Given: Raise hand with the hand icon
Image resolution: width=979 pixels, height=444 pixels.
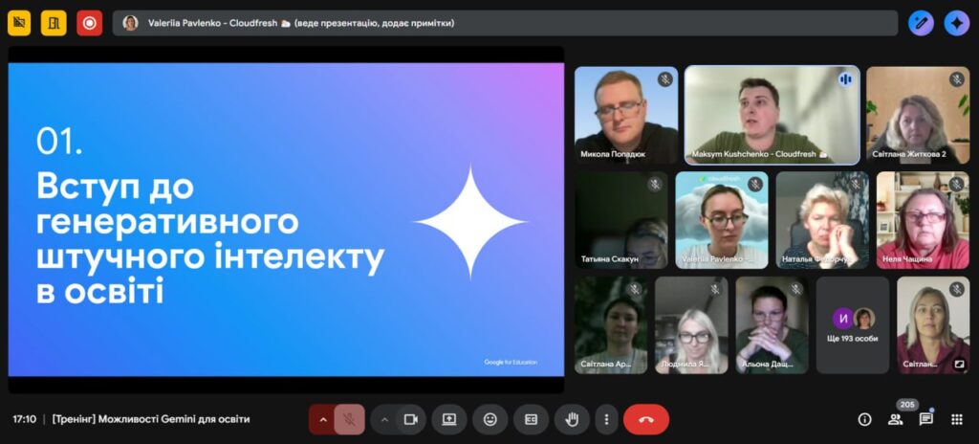Looking at the screenshot, I should coord(572,419).
